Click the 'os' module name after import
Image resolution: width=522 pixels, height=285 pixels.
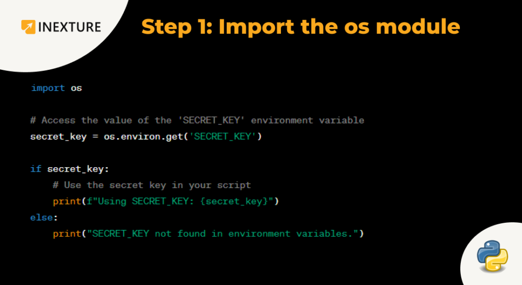[x=76, y=88]
